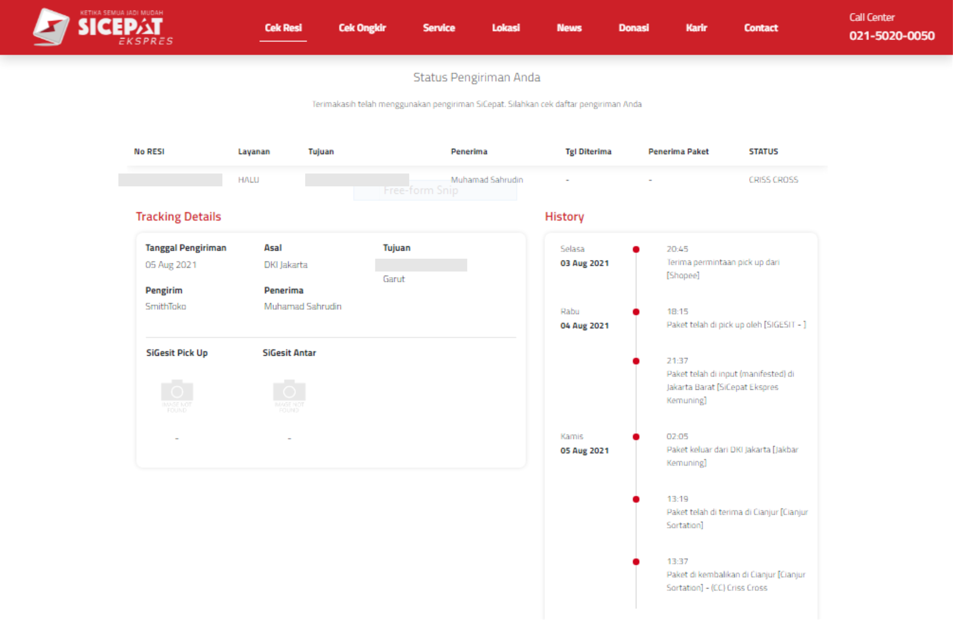Go to Cek Ongkir page

(362, 28)
